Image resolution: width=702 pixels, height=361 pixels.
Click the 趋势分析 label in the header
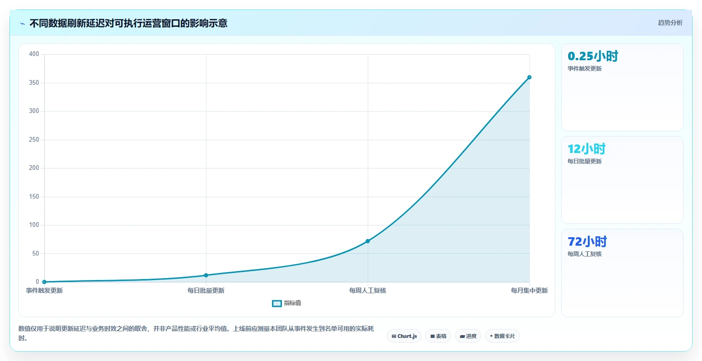pyautogui.click(x=670, y=23)
